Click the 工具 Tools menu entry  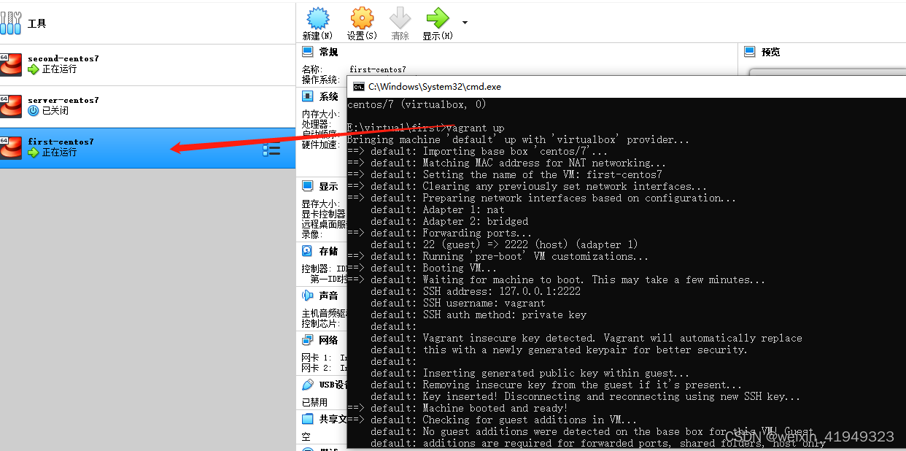click(x=36, y=23)
